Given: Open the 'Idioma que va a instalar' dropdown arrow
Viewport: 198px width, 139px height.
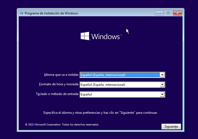Looking at the screenshot, I should point(162,75).
